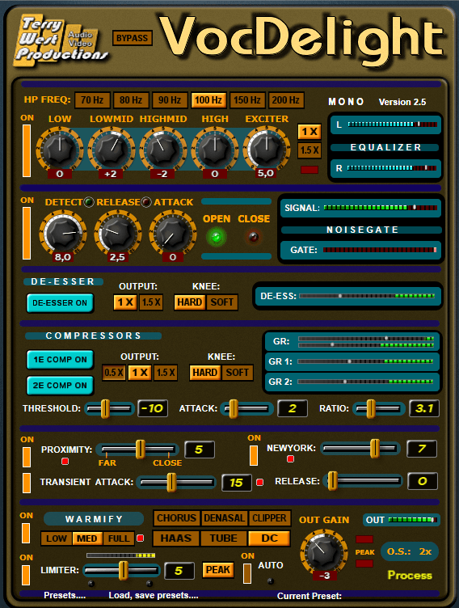
Task: Click the LOW EQ knob
Action: point(60,150)
